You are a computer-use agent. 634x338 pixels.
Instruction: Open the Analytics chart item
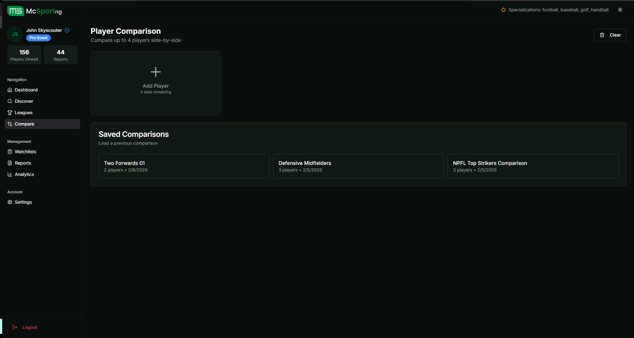click(x=24, y=174)
